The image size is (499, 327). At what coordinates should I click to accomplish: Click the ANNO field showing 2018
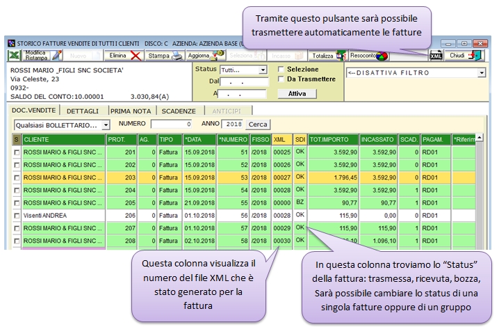232,124
